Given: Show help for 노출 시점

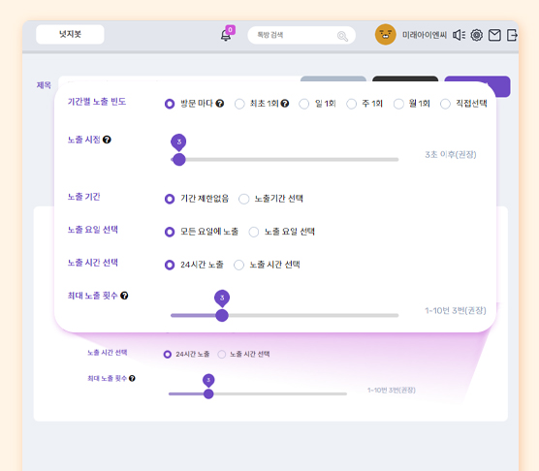Looking at the screenshot, I should point(107,140).
